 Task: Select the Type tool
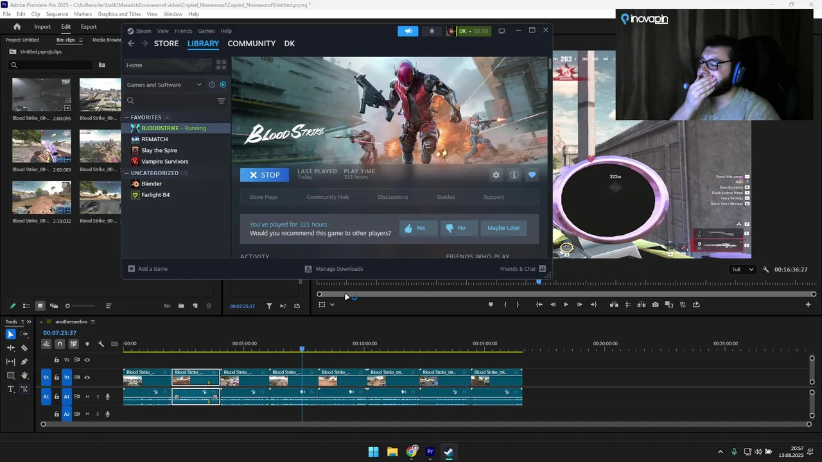click(x=10, y=389)
